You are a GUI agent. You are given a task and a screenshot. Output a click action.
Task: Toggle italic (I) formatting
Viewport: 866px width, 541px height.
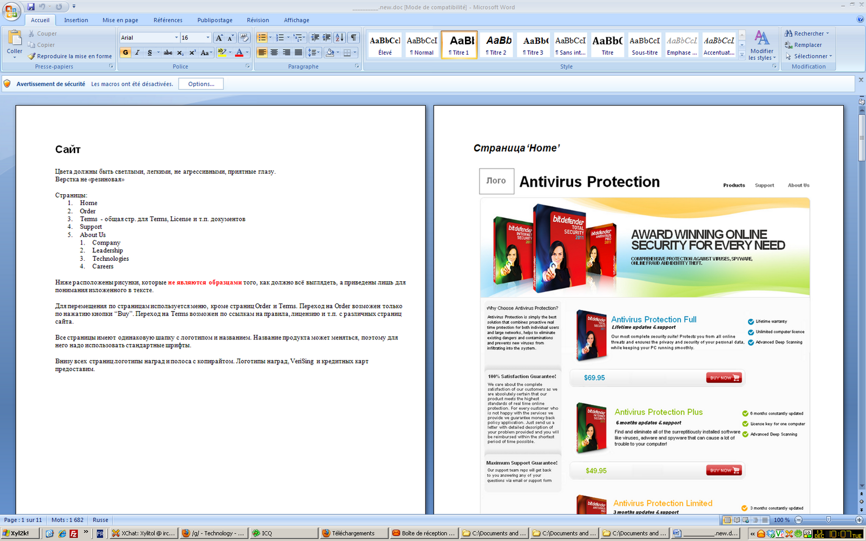point(137,52)
